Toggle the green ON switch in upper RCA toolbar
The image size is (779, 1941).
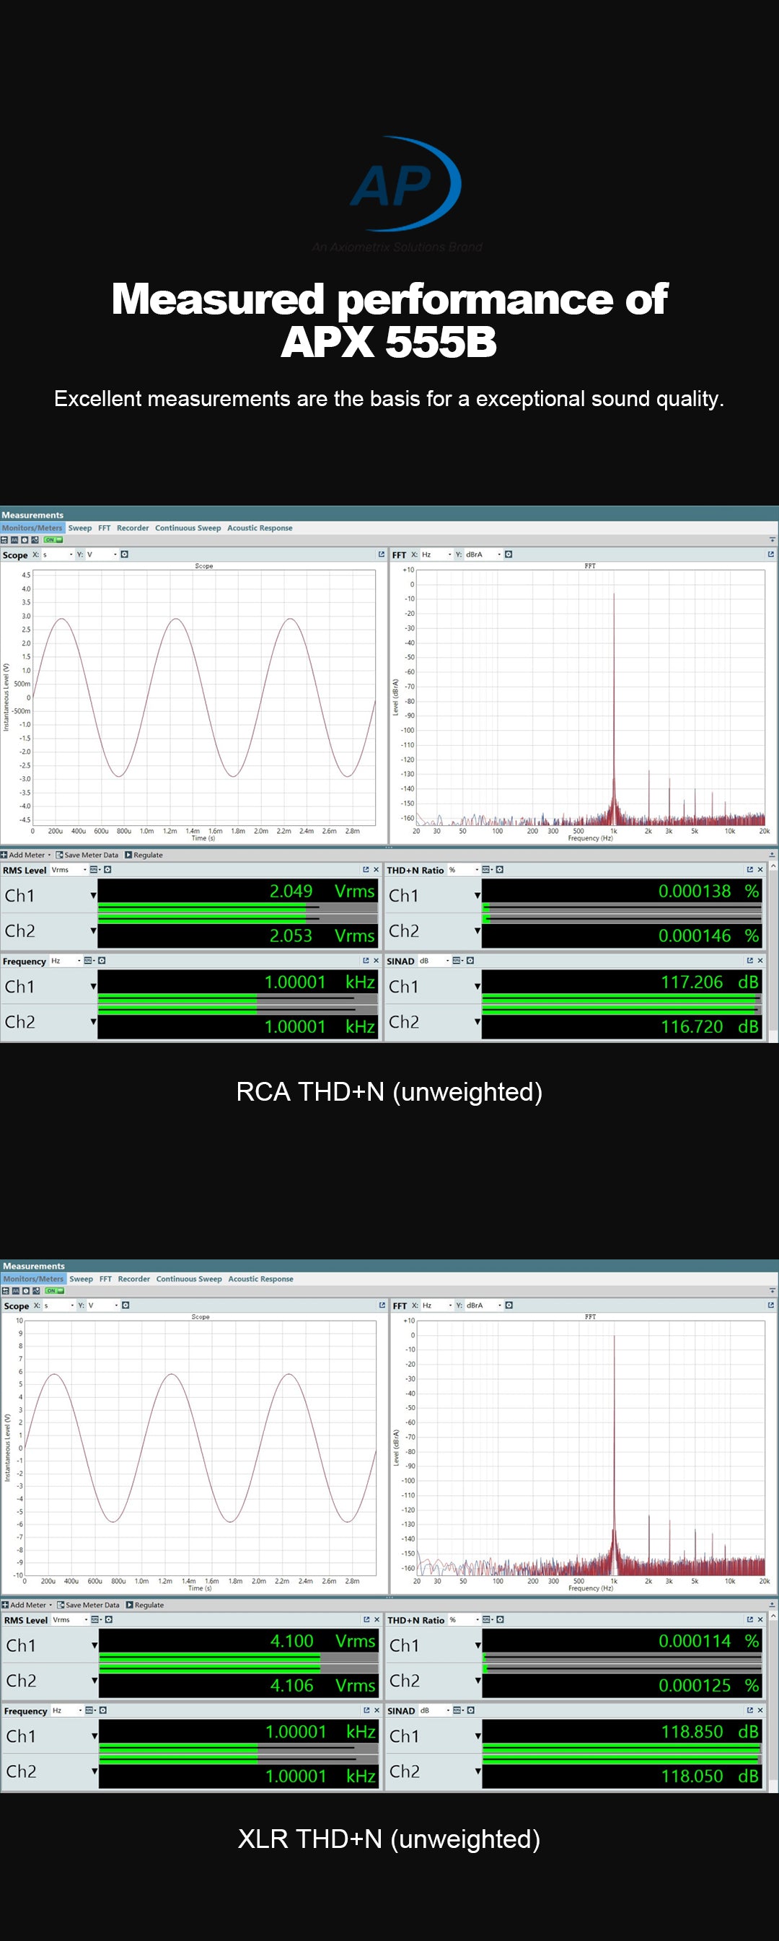53,540
